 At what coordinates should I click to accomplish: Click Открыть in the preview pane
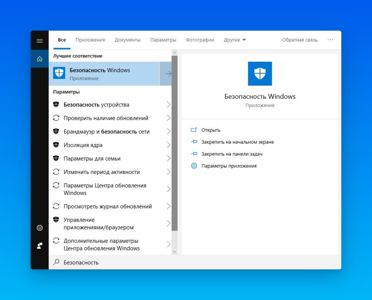[211, 130]
